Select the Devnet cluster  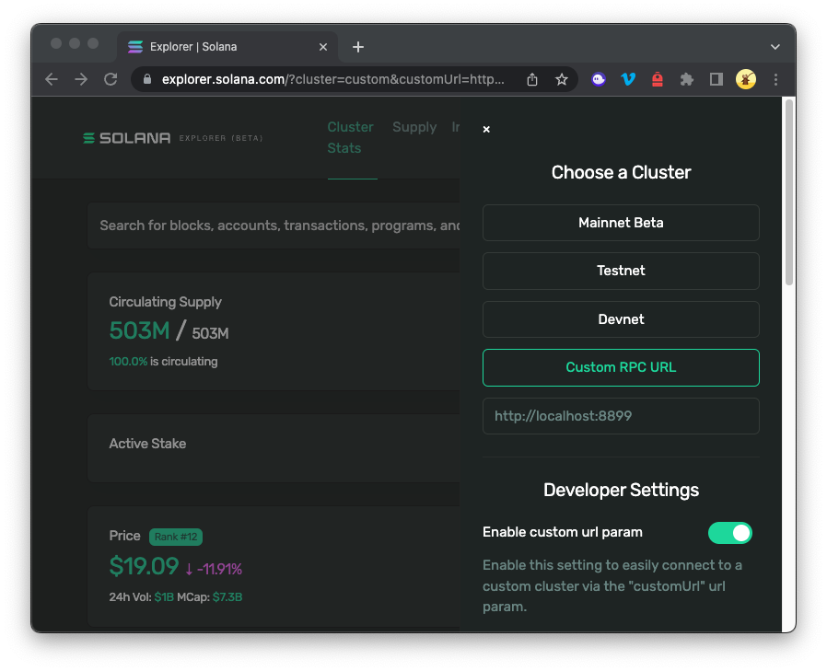(x=621, y=319)
